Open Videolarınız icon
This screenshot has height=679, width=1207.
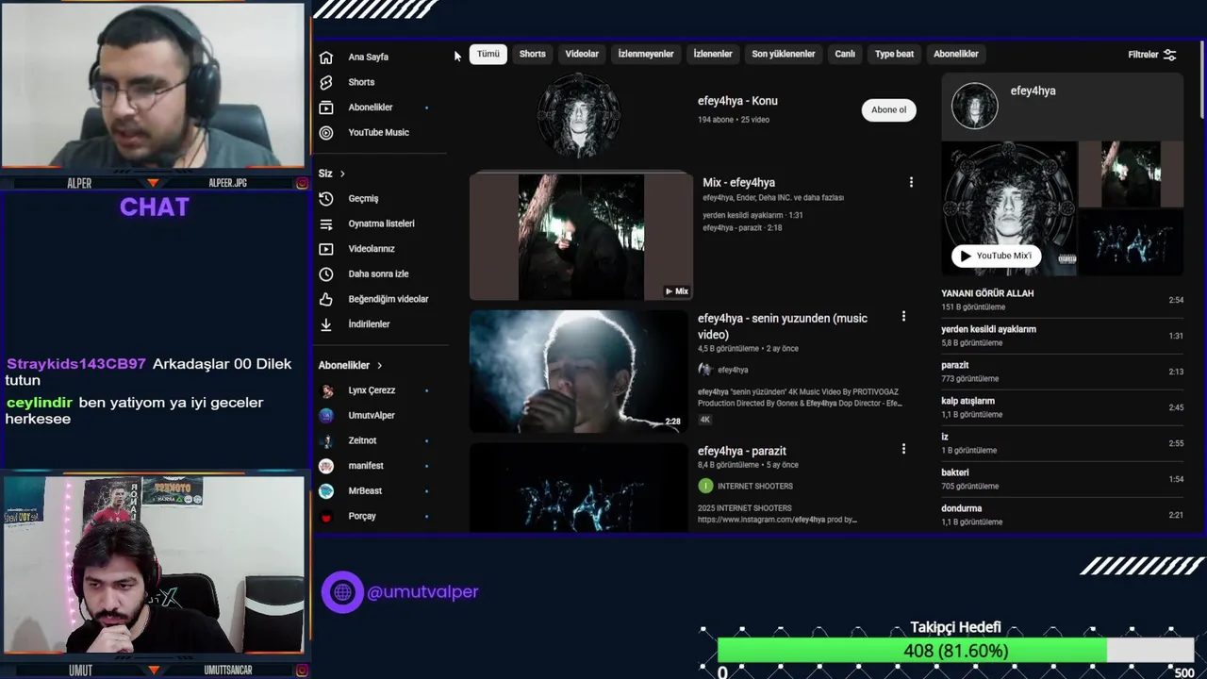tap(325, 249)
